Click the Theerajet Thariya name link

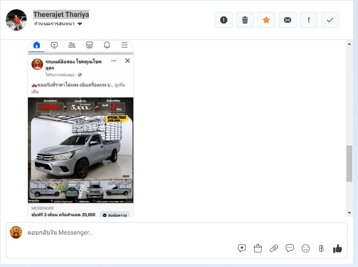[61, 15]
